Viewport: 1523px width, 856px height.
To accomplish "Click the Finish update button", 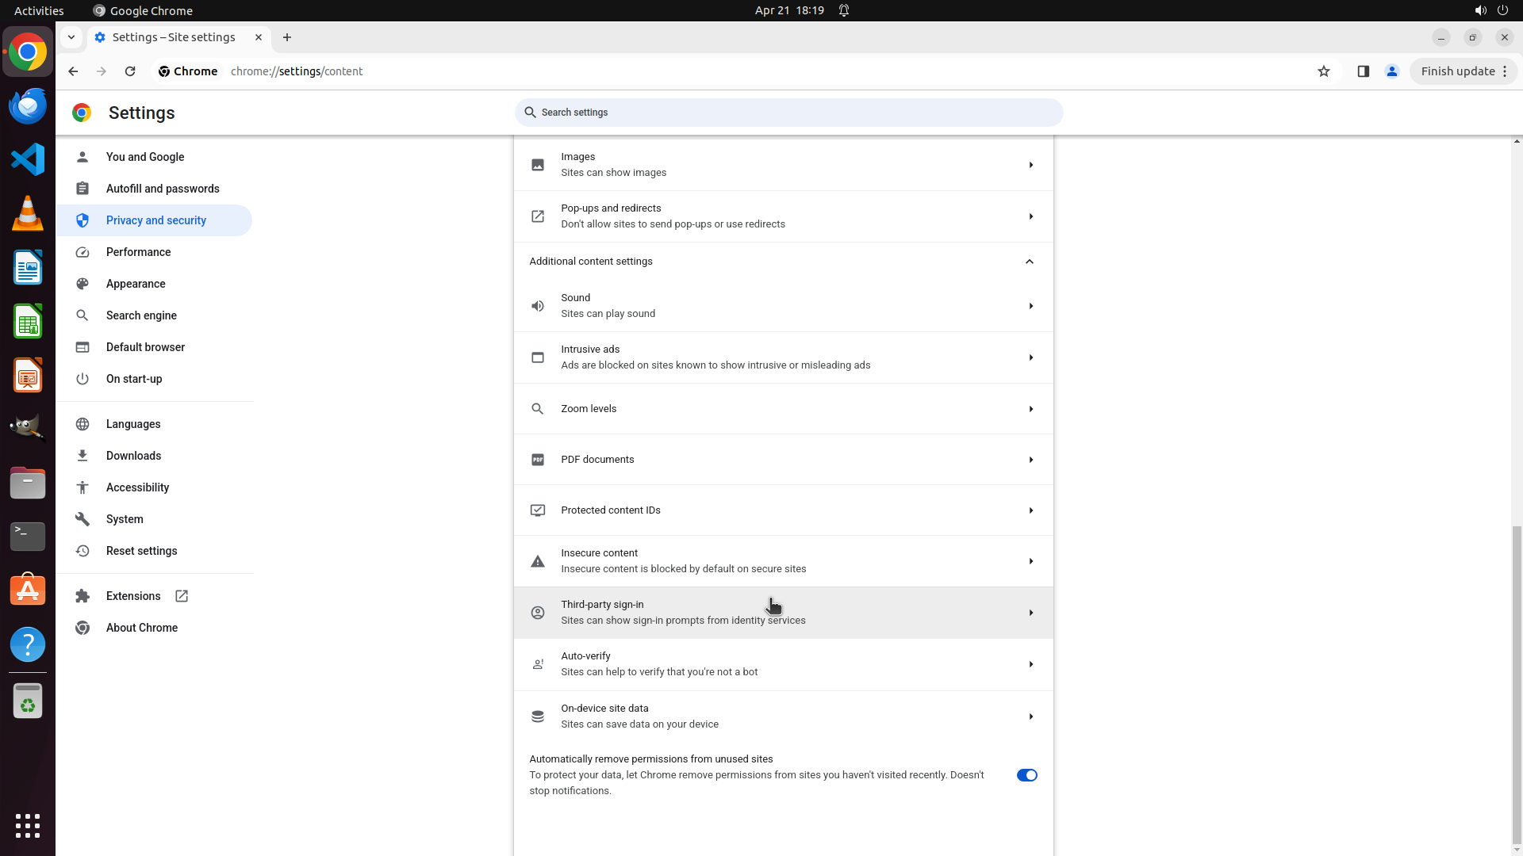I will click(1457, 71).
